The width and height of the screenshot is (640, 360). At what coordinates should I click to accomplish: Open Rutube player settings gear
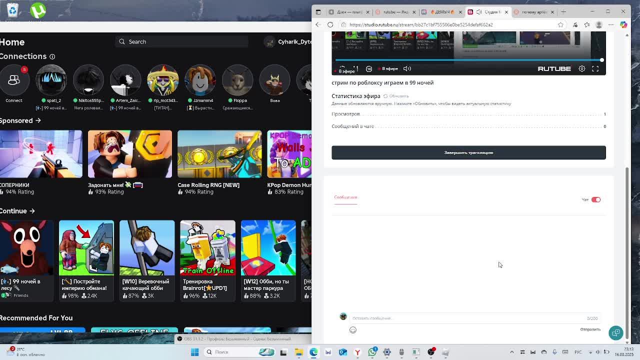(582, 68)
